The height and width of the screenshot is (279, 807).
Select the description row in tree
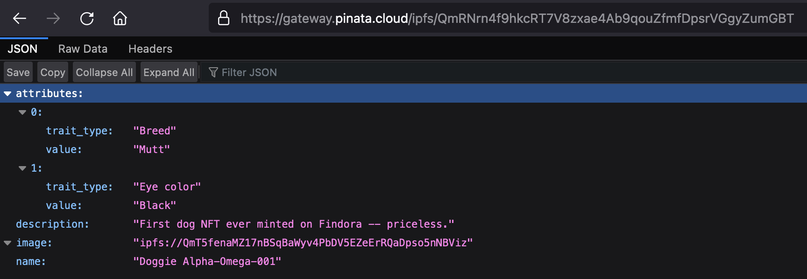pos(52,224)
